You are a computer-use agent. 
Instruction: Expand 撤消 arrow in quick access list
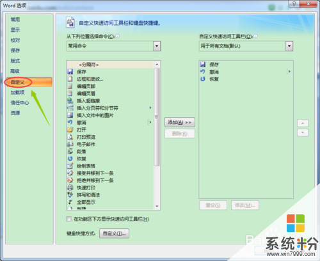coord(289,72)
